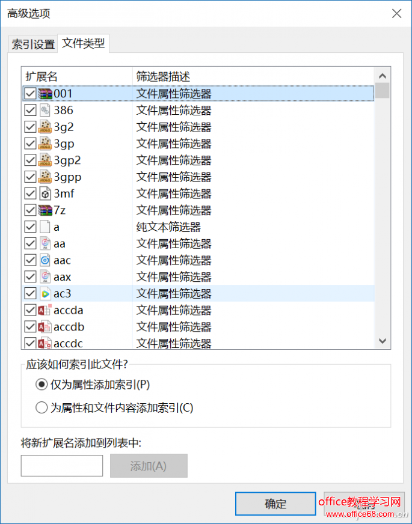Uncheck the 3mf checkbox

(31, 193)
